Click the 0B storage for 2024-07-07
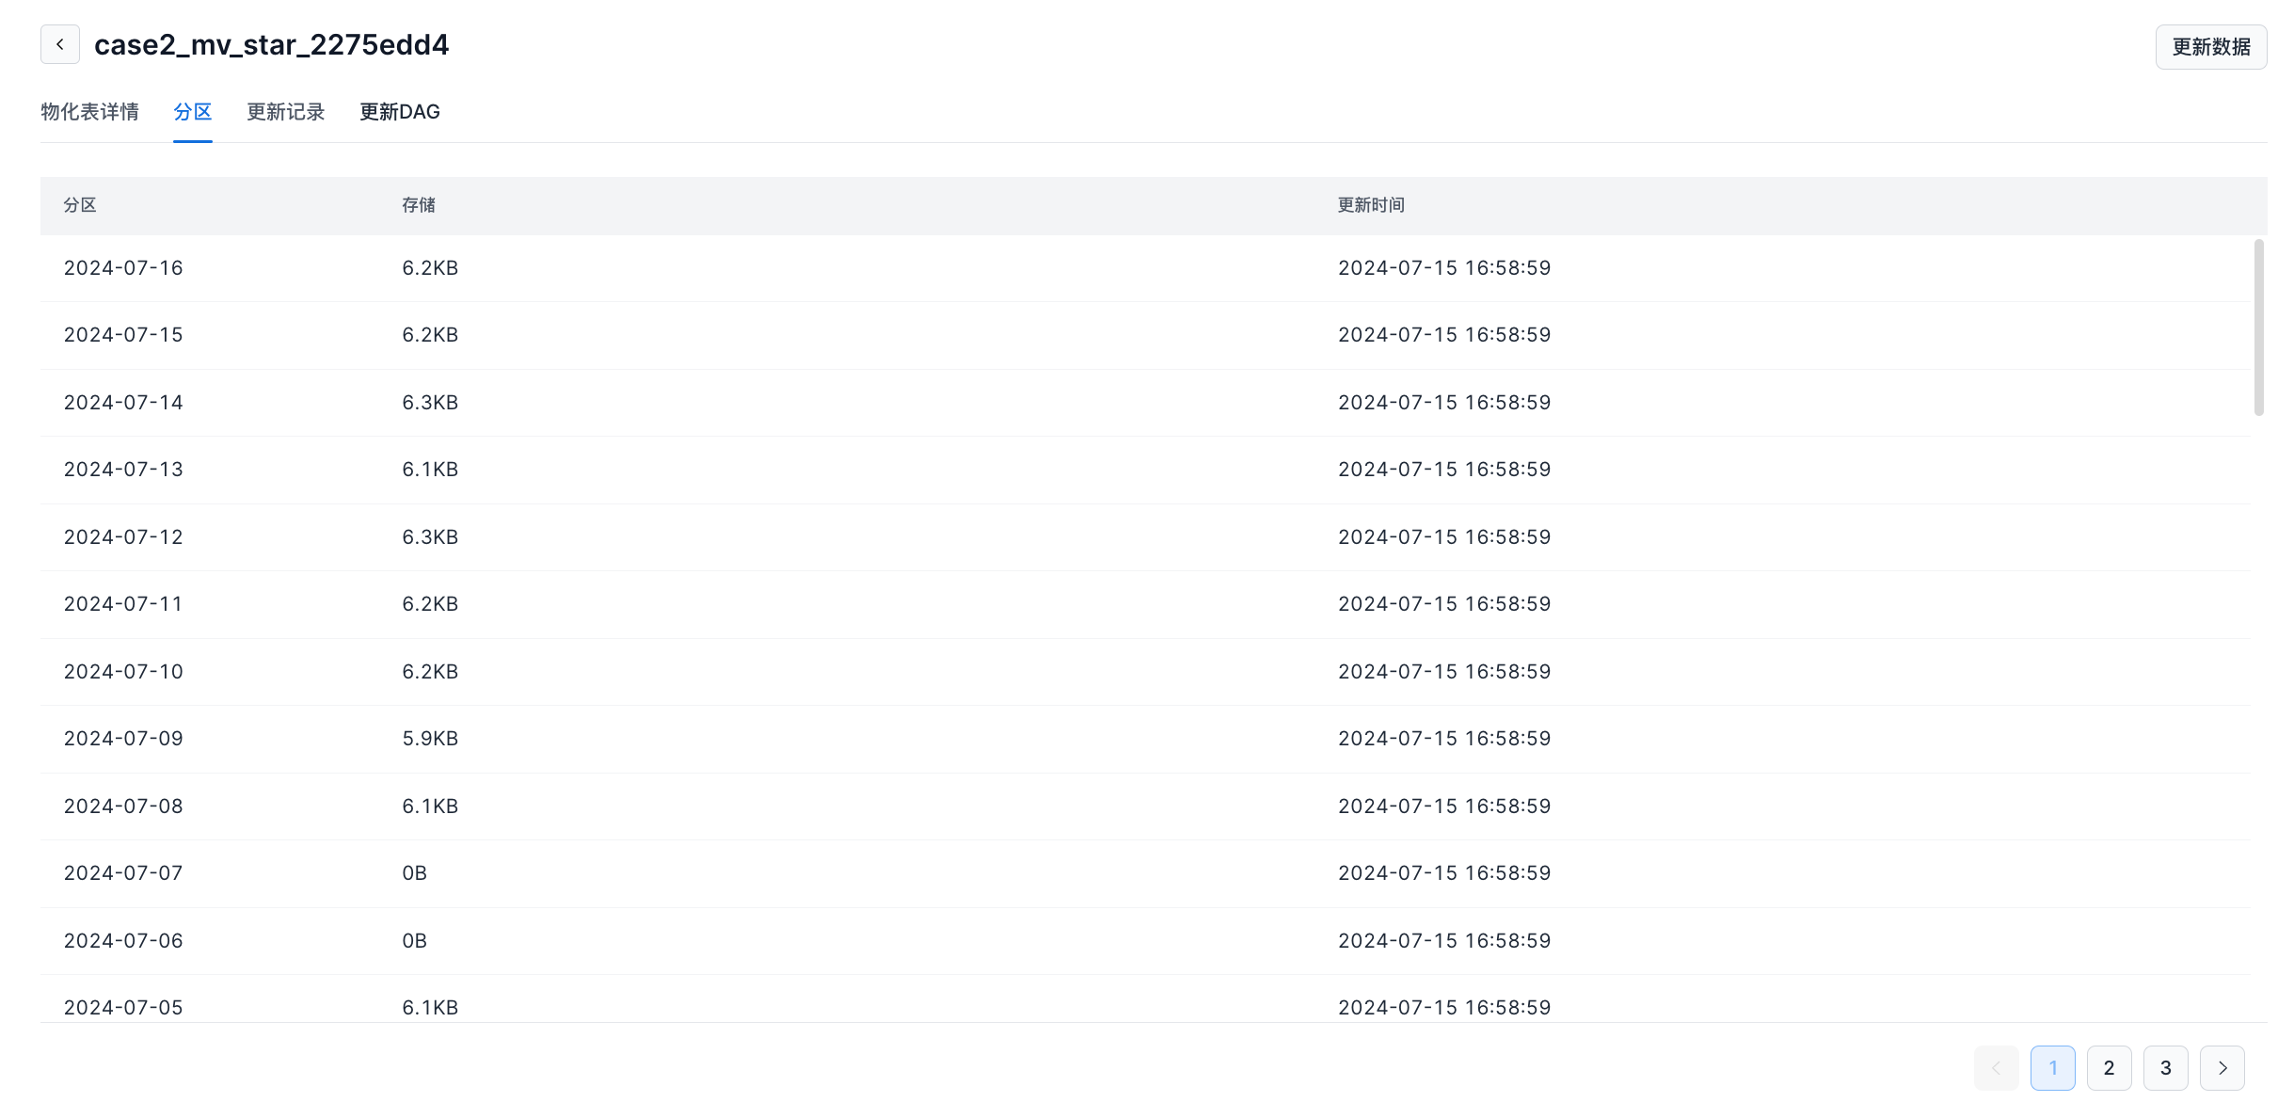The width and height of the screenshot is (2294, 1118). coord(414,873)
